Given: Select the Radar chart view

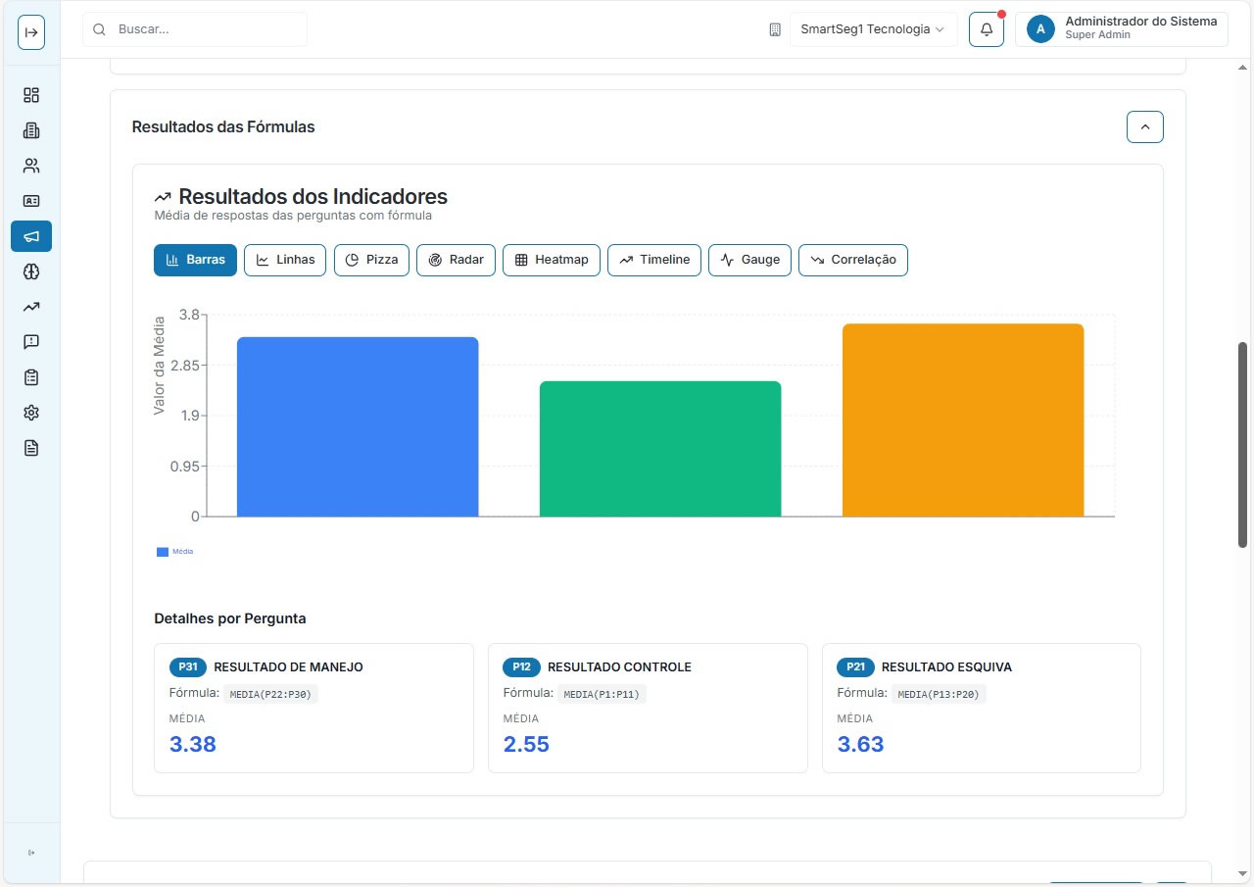Looking at the screenshot, I should tap(456, 260).
